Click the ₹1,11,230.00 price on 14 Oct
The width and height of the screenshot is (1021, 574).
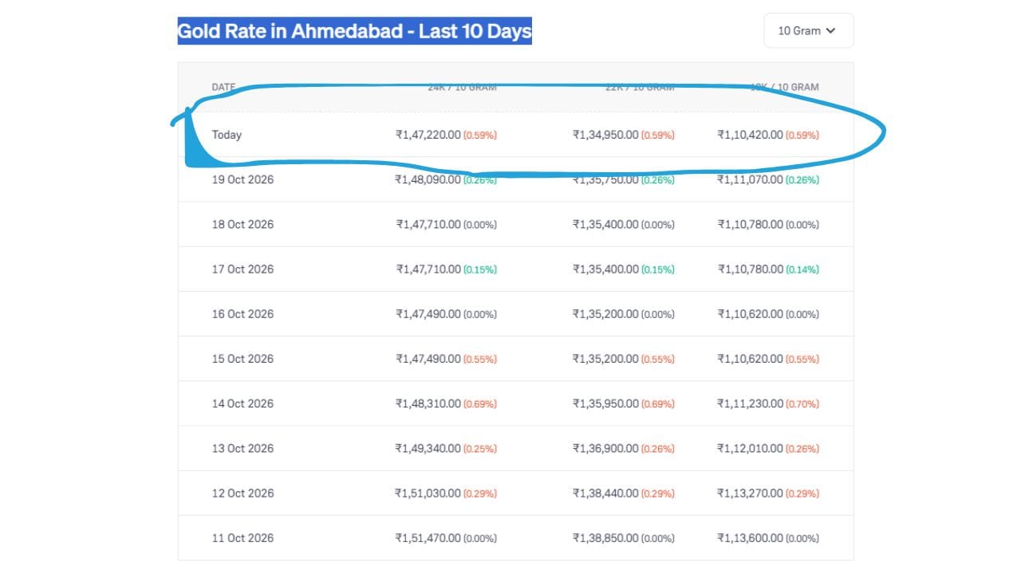click(x=750, y=403)
